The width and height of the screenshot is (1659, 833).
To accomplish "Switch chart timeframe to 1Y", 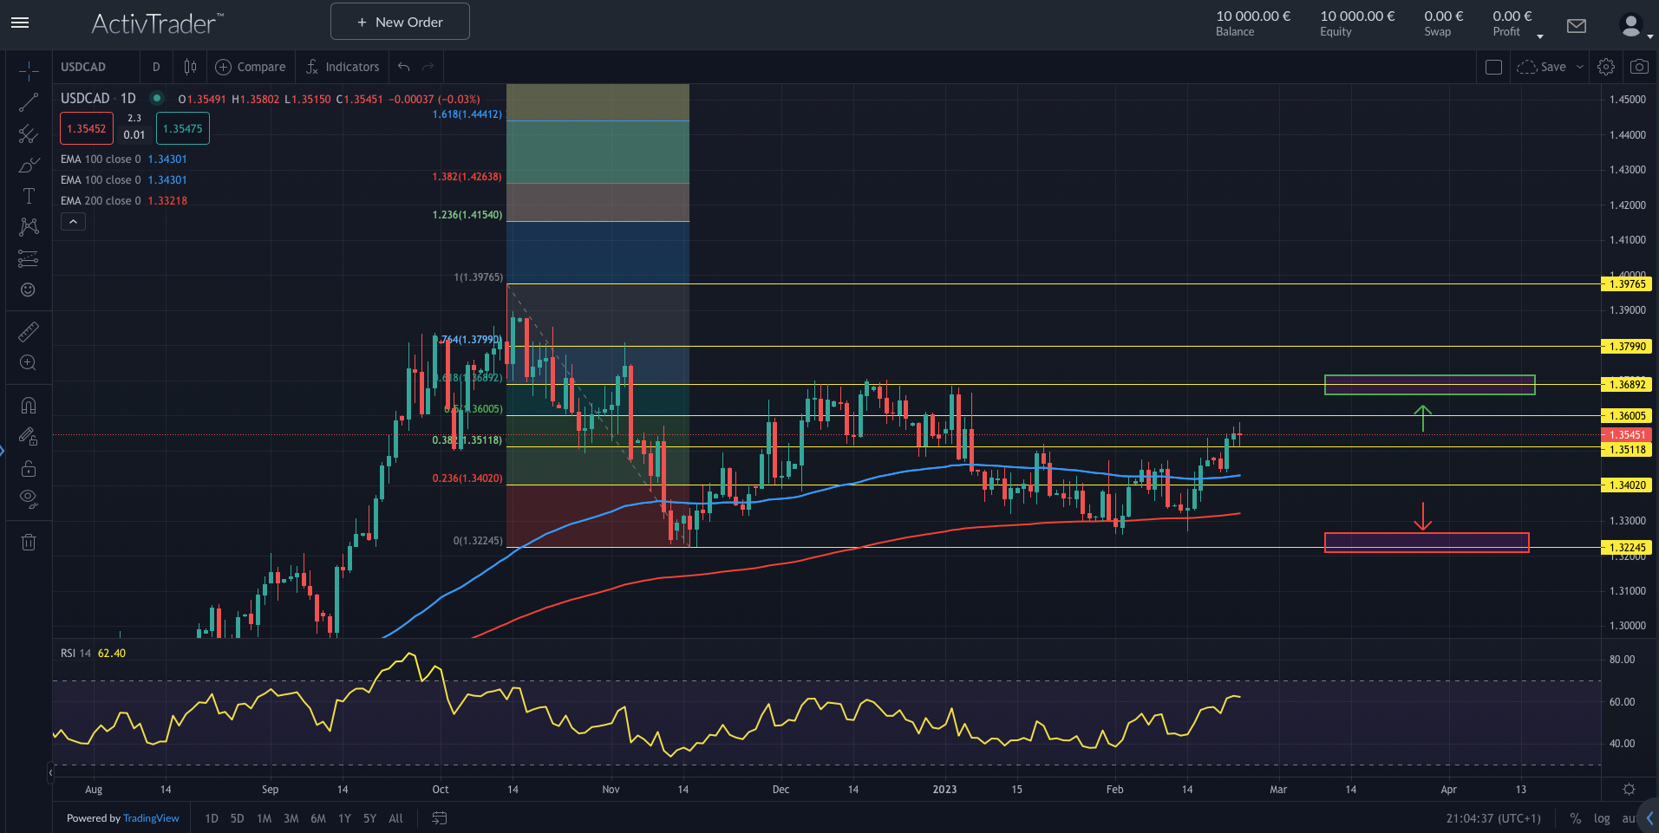I will tap(343, 818).
